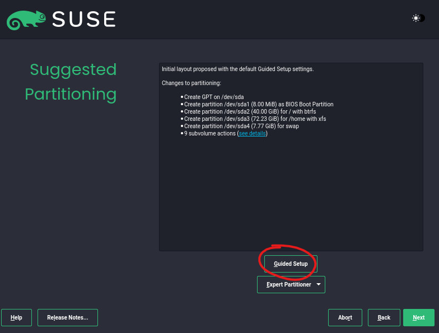Go Back to the previous step
The width and height of the screenshot is (439, 333).
(x=384, y=318)
